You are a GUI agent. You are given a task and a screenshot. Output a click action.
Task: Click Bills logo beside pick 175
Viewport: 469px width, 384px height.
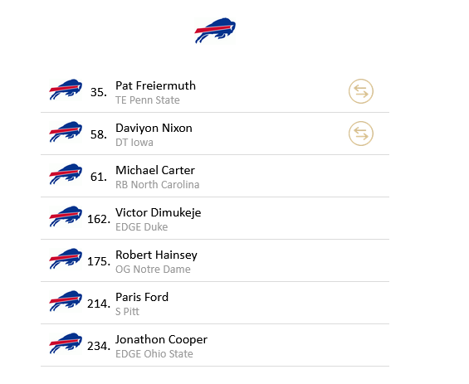coord(66,259)
